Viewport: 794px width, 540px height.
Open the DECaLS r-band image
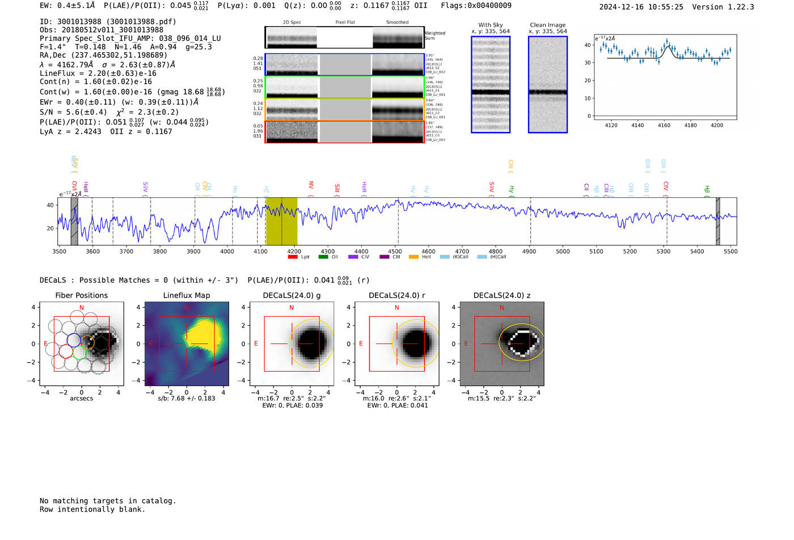[396, 344]
